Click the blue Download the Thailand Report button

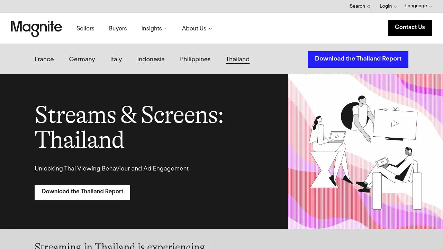(358, 59)
